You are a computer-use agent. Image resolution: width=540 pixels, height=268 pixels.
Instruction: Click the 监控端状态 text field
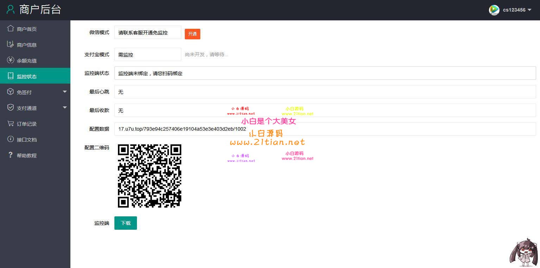click(x=325, y=73)
